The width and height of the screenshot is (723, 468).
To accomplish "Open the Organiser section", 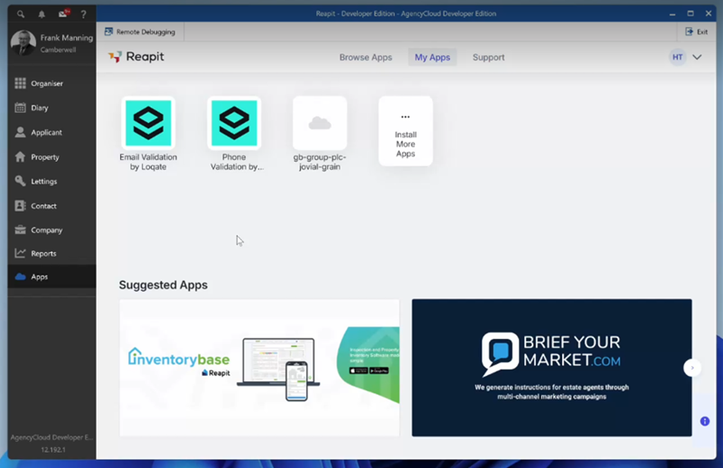I will [x=52, y=83].
